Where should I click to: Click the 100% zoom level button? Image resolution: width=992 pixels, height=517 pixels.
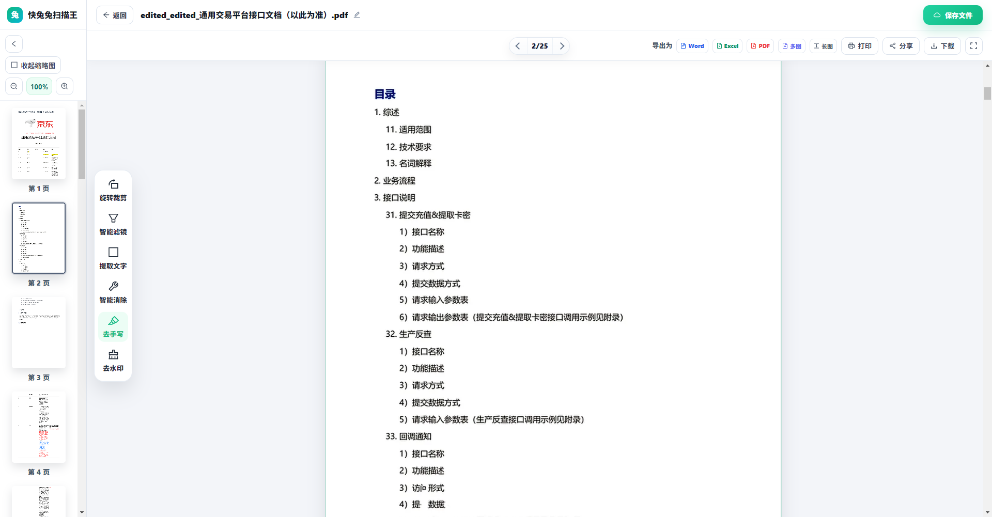(39, 86)
